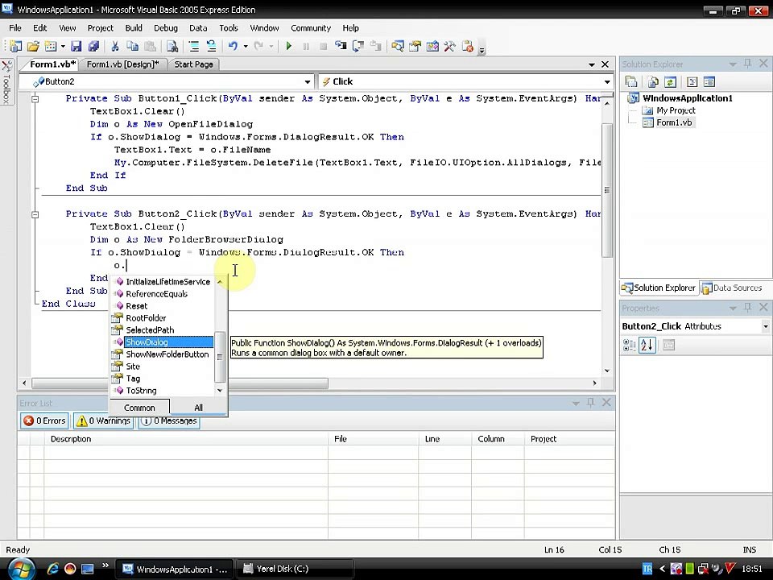Open the Click method name dropdown
This screenshot has width=773, height=580.
[x=607, y=82]
